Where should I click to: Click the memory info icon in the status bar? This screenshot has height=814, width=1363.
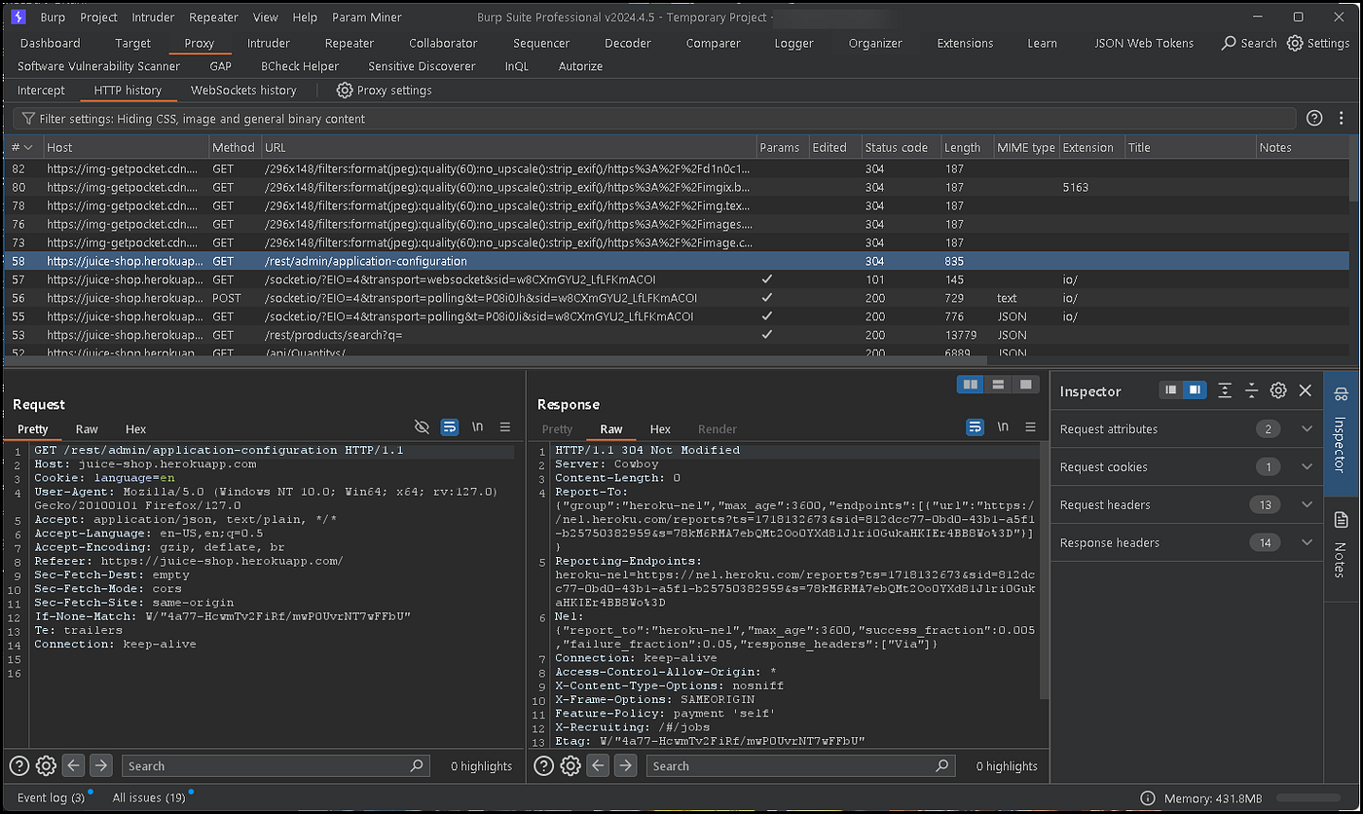pos(1148,798)
